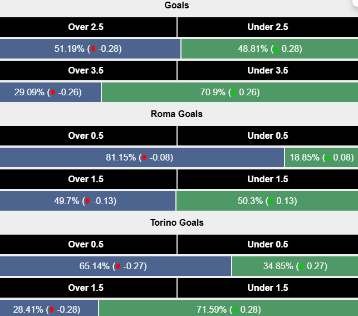Image resolution: width=358 pixels, height=316 pixels.
Task: Click red arrow next to 29.09%
Action: pyautogui.click(x=53, y=93)
